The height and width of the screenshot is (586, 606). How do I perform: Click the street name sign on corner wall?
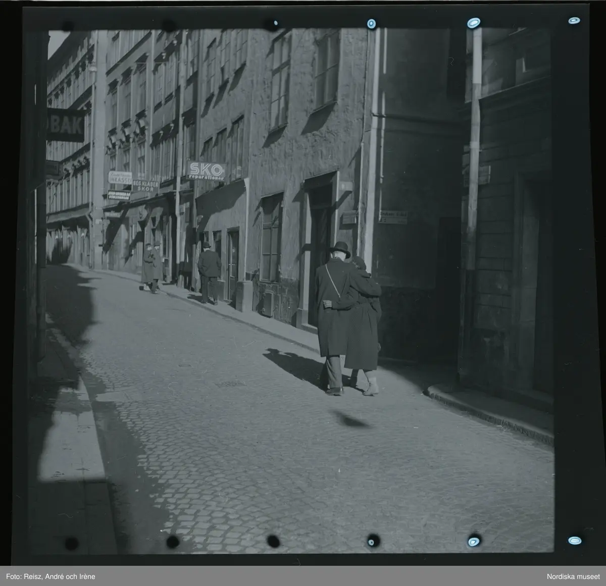(x=393, y=216)
